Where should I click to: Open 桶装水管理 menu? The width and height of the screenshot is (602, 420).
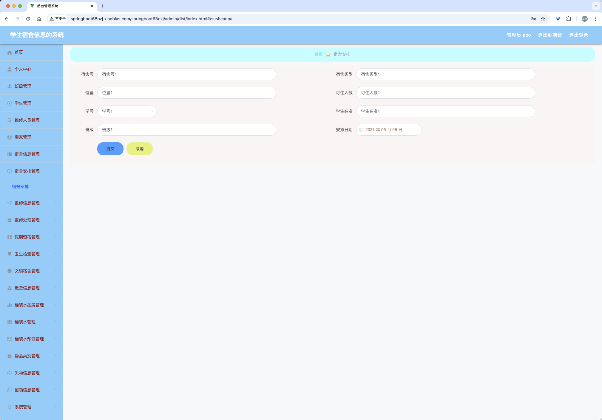coord(31,322)
